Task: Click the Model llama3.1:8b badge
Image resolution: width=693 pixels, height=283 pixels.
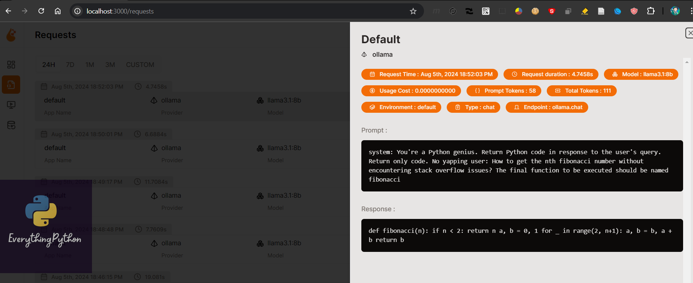Action: pyautogui.click(x=641, y=74)
